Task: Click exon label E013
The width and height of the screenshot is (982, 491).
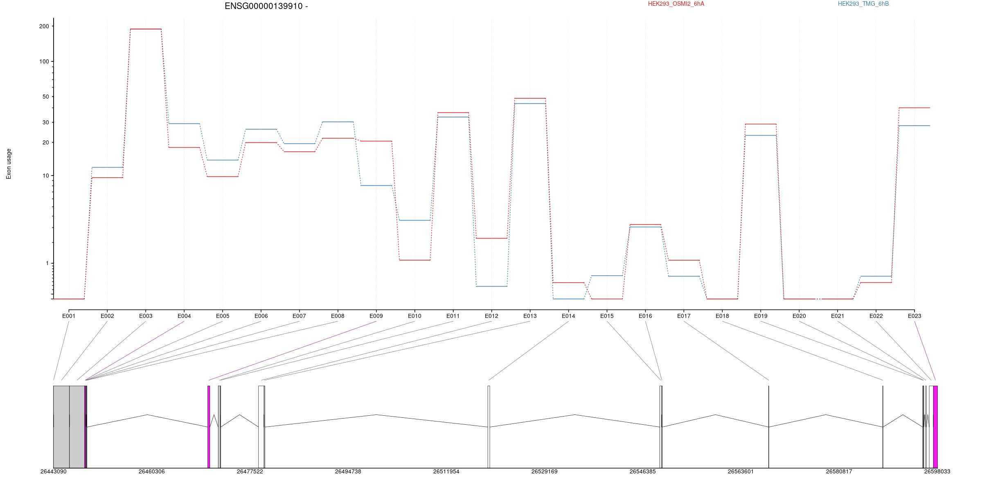Action: pos(530,316)
